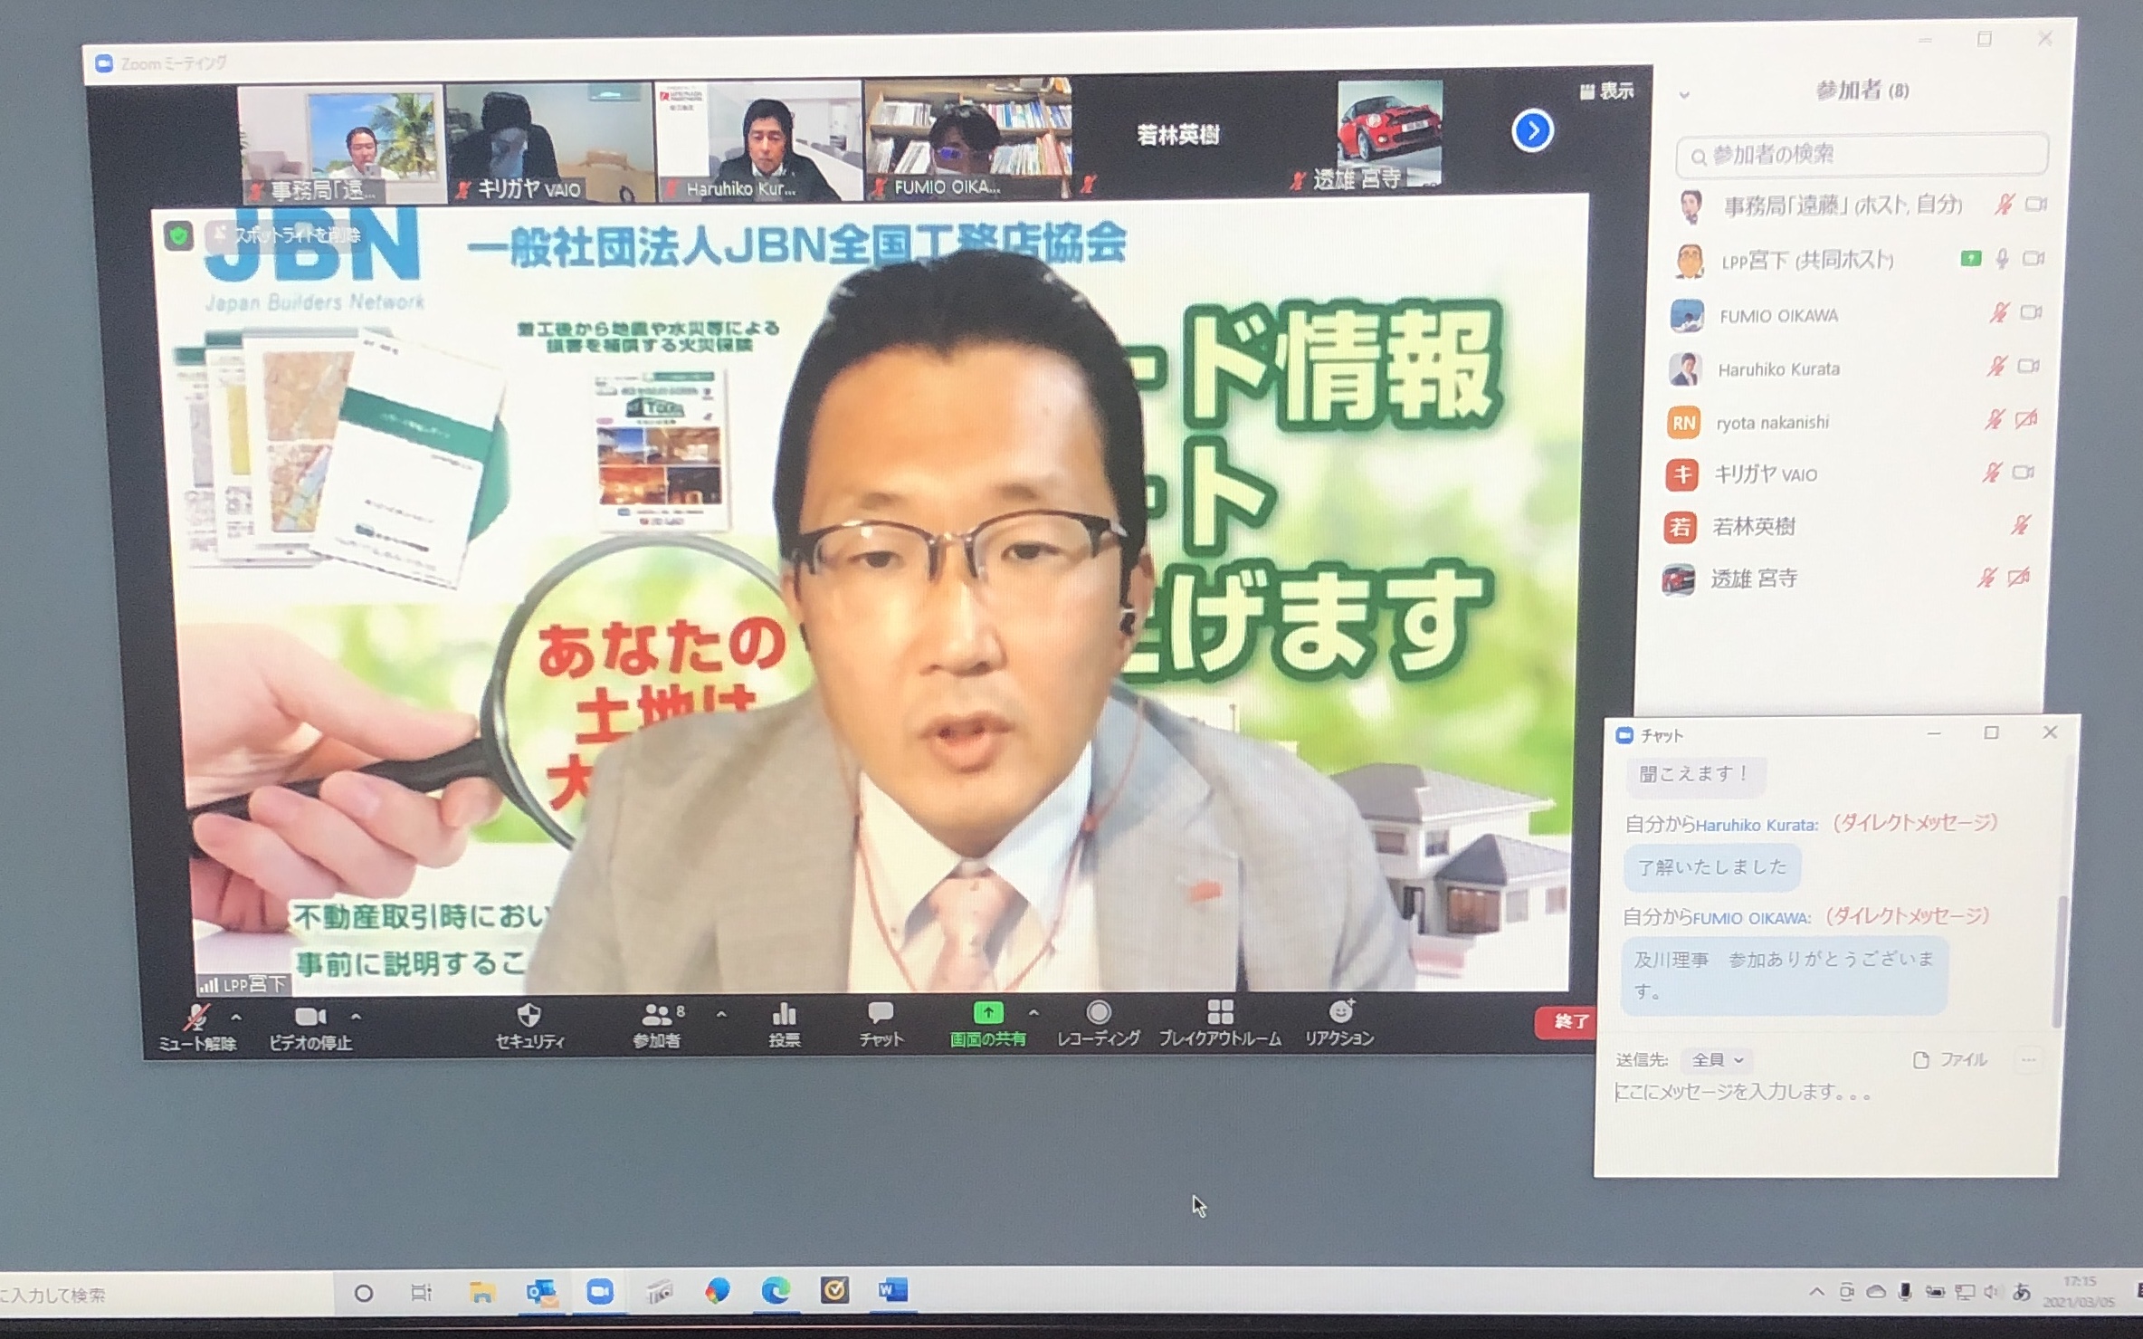2143x1339 pixels.
Task: Select Haruhiko Kurata video thumbnail
Action: pos(758,140)
